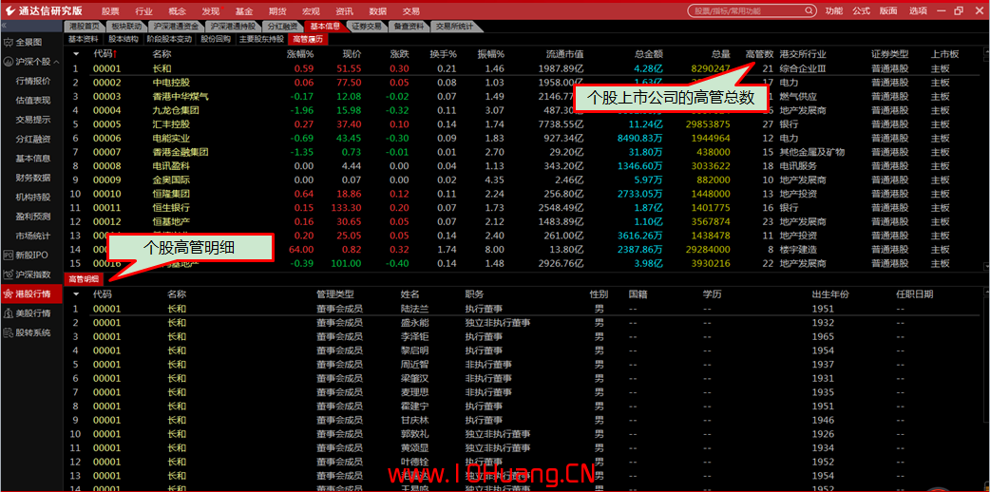990x492 pixels.
Task: Click the 通达信 logo icon
Action: tap(10, 10)
